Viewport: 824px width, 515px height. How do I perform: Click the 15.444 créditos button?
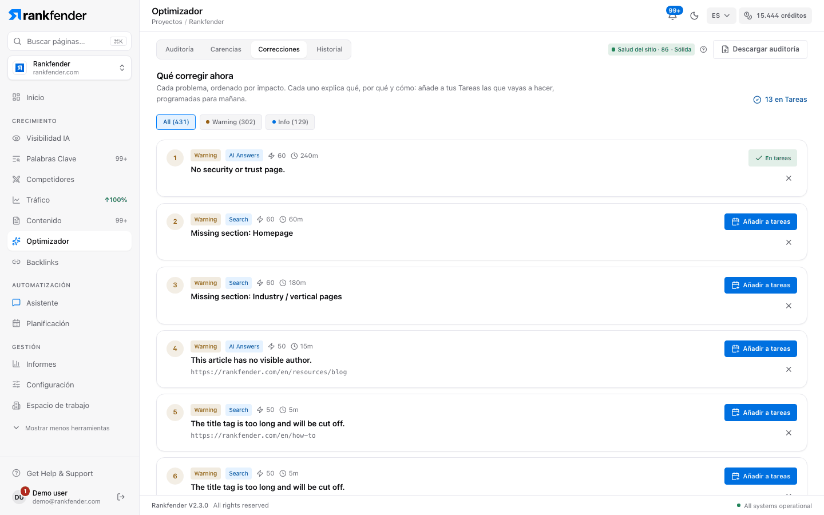pos(775,15)
